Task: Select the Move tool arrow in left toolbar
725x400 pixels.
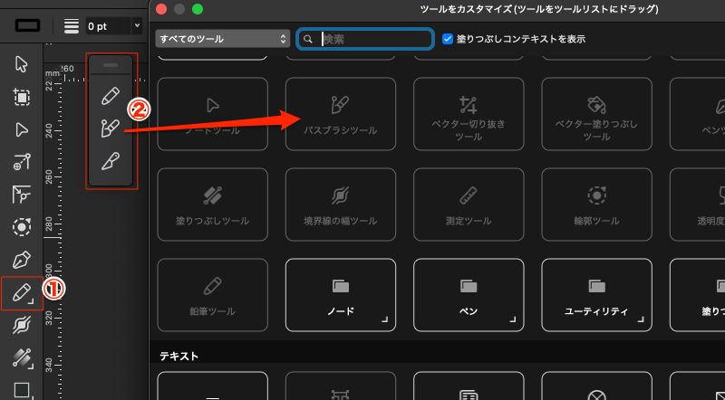Action: (x=23, y=63)
